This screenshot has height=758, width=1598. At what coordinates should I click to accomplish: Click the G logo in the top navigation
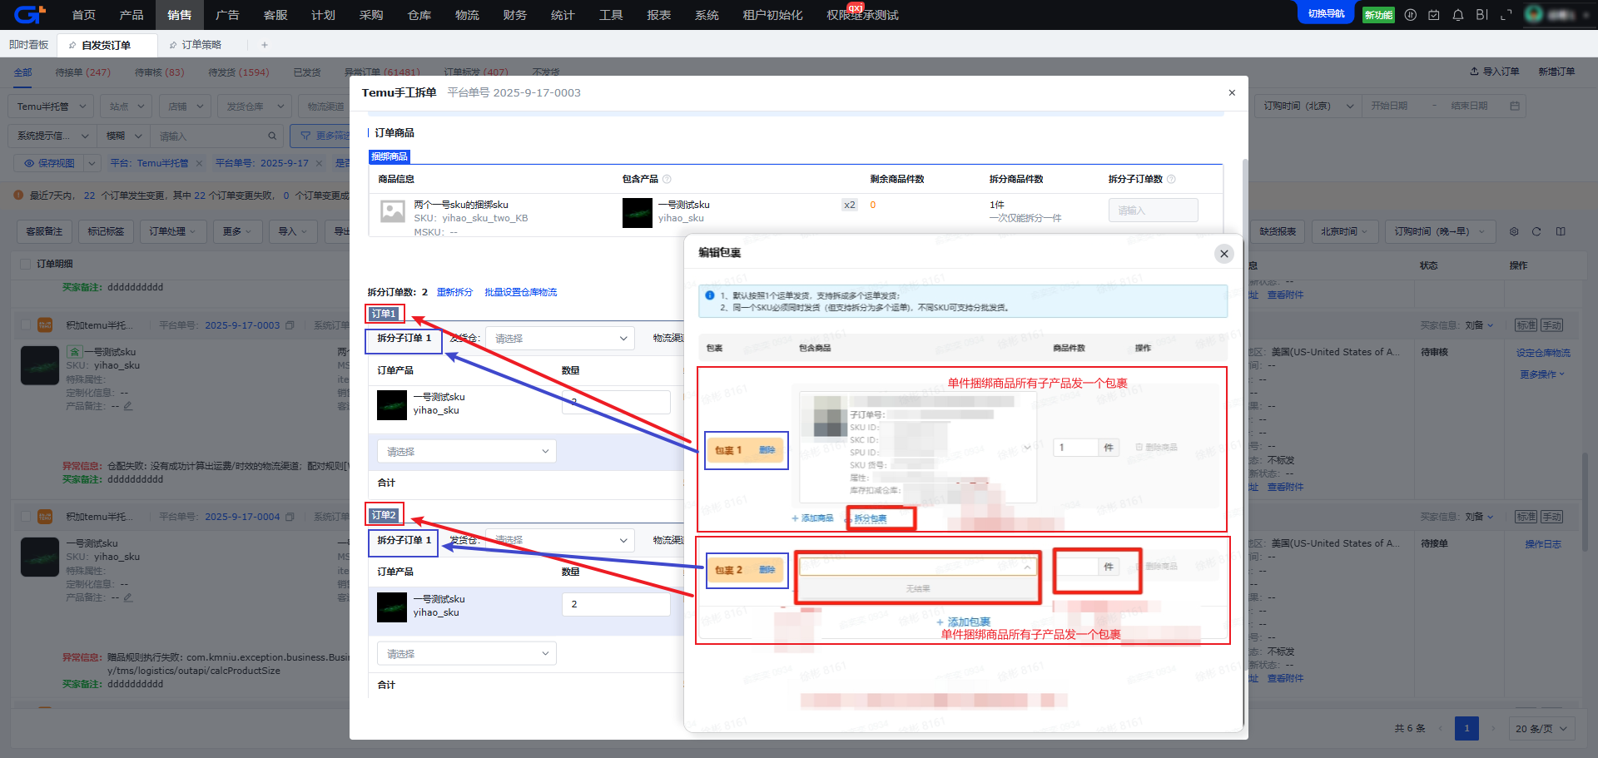pos(29,14)
